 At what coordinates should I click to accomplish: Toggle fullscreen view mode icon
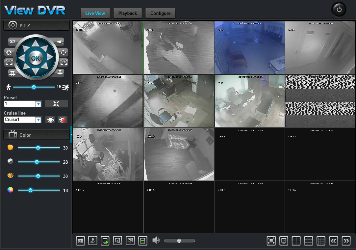click(x=271, y=241)
